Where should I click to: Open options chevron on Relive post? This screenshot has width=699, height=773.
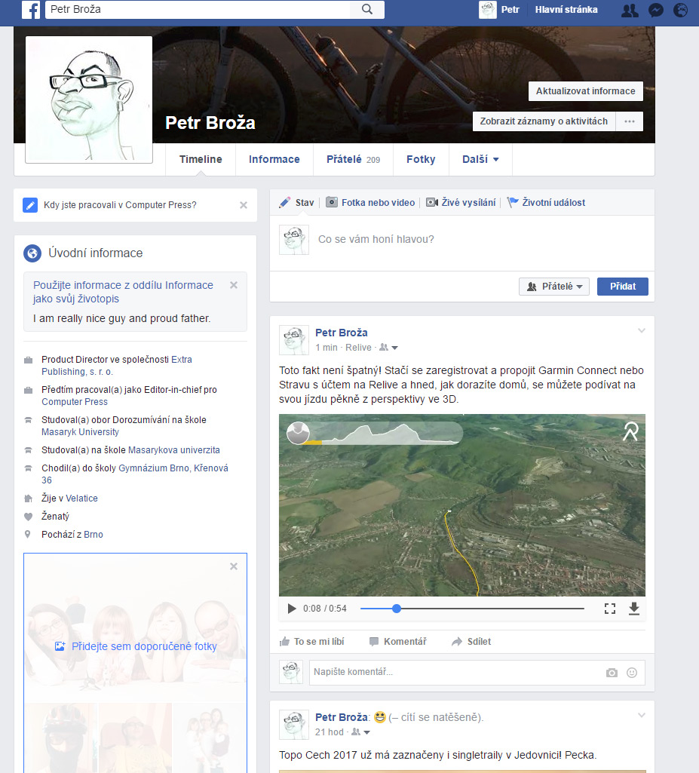point(642,330)
